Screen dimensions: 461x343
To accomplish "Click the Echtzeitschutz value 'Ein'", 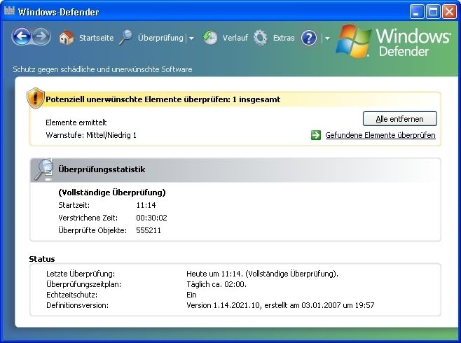I will pyautogui.click(x=191, y=295).
